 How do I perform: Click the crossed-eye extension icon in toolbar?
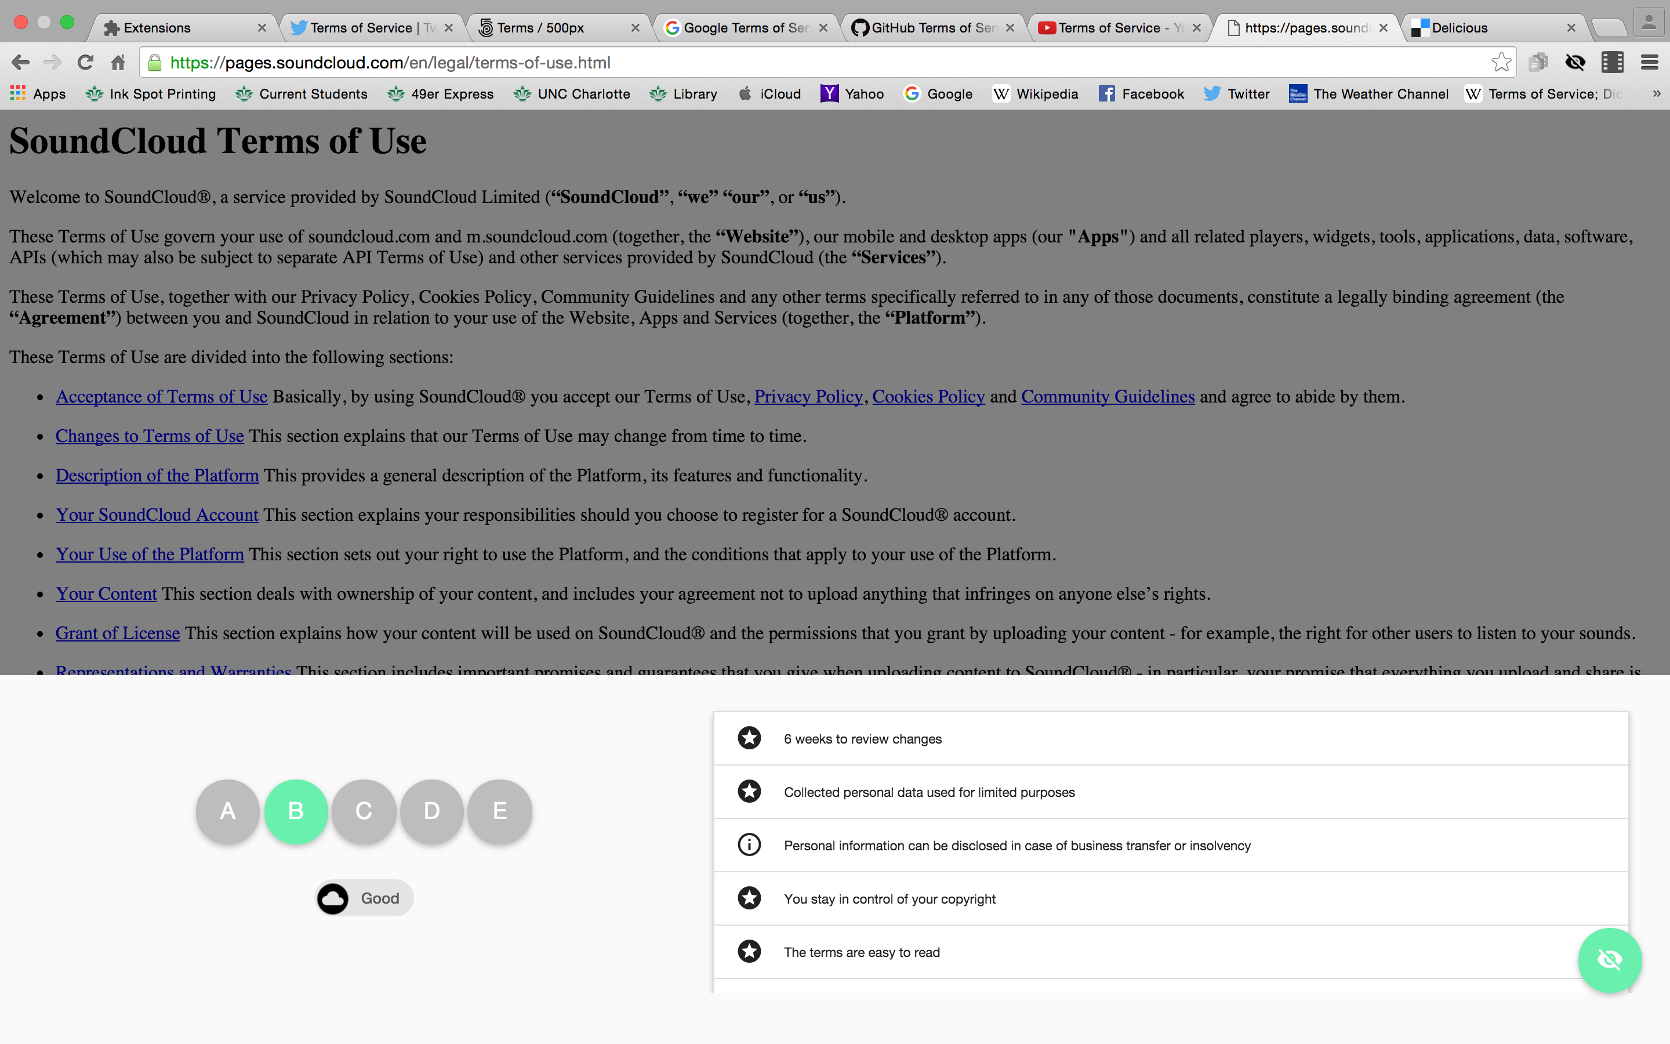coord(1575,63)
